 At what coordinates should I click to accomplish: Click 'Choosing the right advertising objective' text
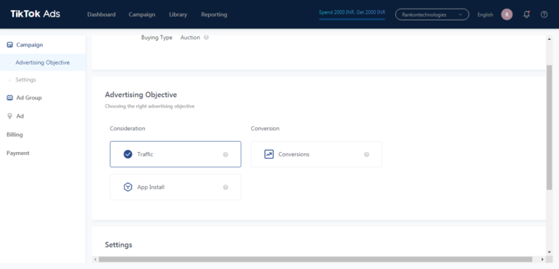tap(150, 106)
